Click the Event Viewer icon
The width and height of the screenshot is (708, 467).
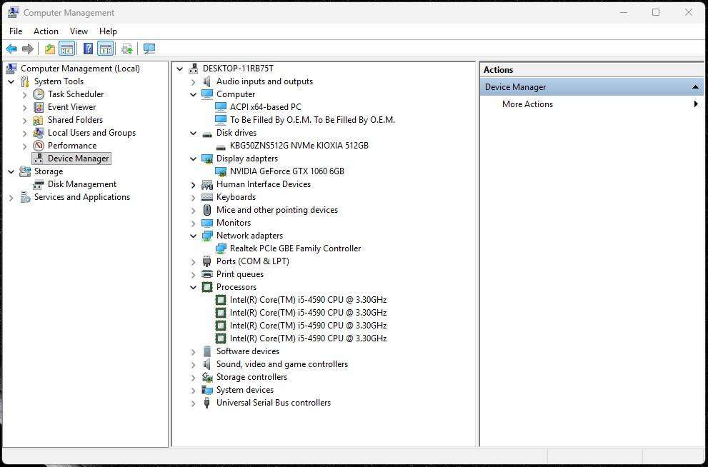(39, 107)
